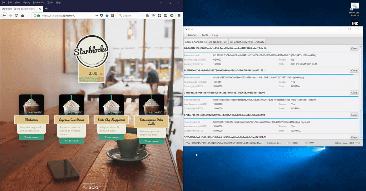
Task: Click the Starblocks logo
Action: (91, 51)
